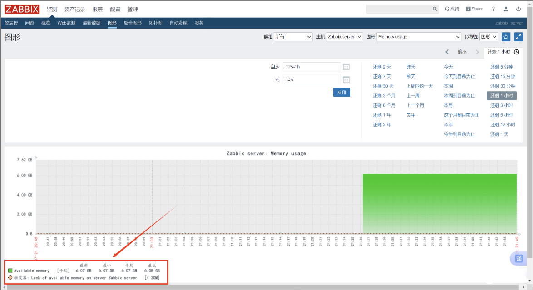Go to 仪表板 submenu

11,23
